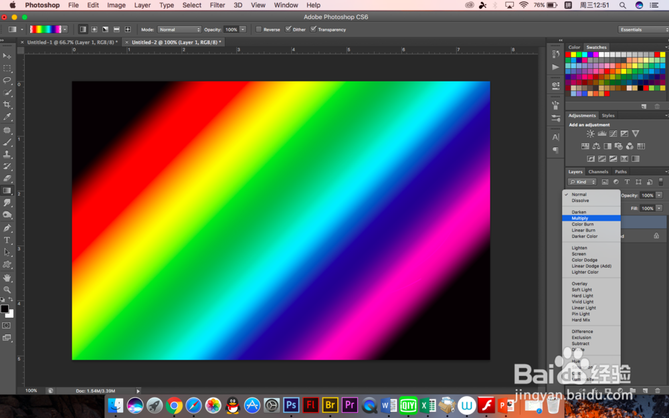Add a Color Balance adjustment
The height and width of the screenshot is (418, 669).
tap(596, 146)
